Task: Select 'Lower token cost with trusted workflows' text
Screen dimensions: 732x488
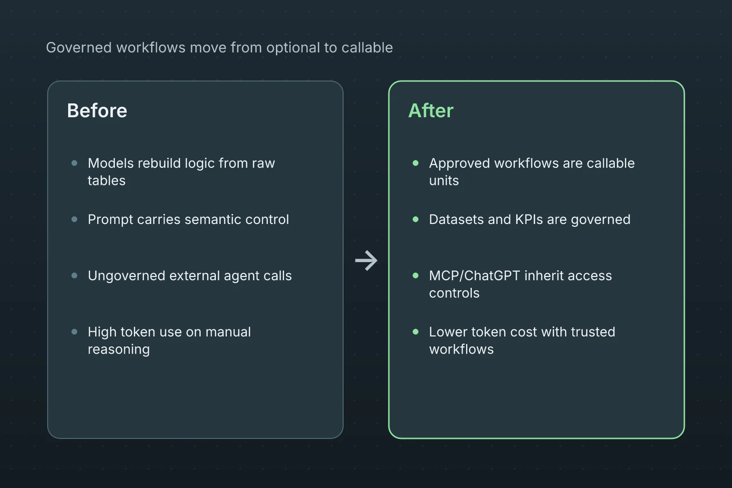Action: 522,340
